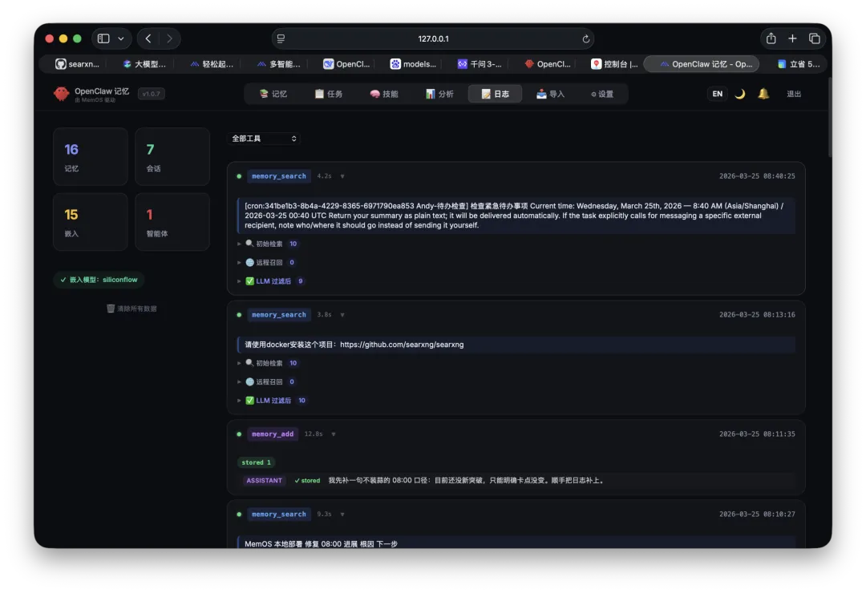Switch to the 轻松起... browser tab
866x593 pixels.
tap(212, 64)
